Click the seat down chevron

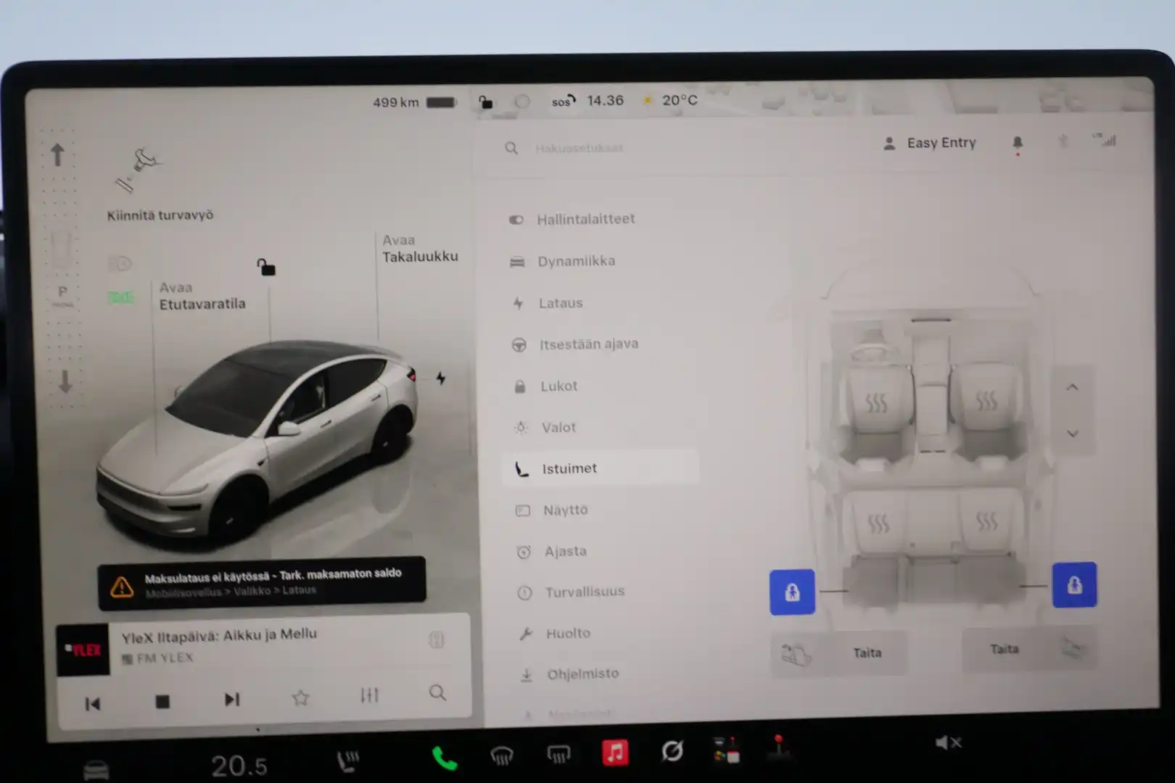pyautogui.click(x=1073, y=434)
